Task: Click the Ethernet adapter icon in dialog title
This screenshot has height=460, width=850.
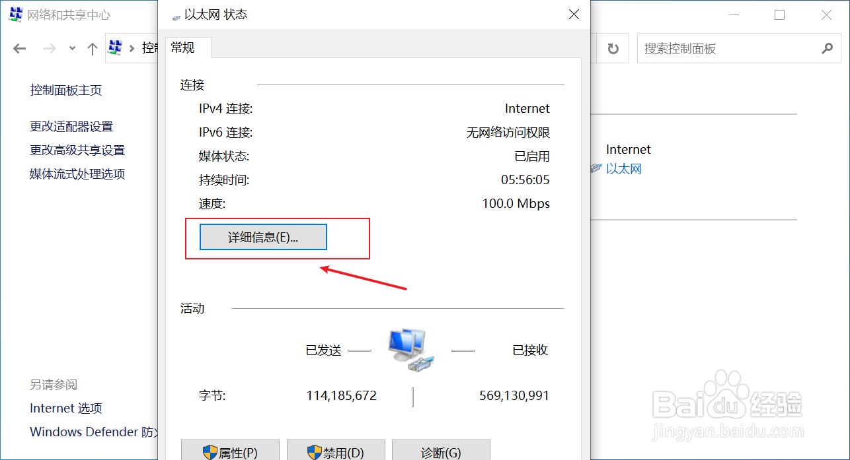Action: click(x=176, y=14)
